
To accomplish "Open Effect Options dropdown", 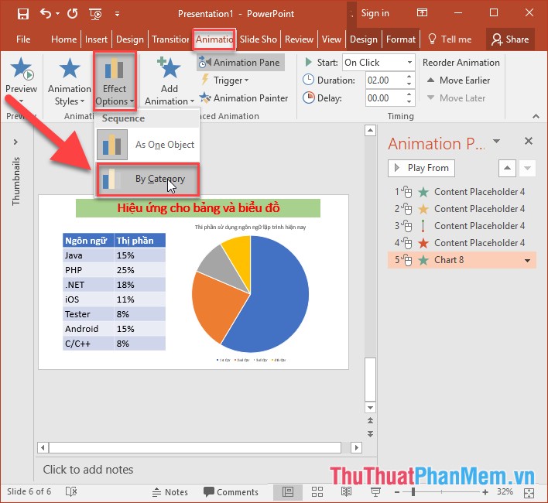I will [115, 81].
